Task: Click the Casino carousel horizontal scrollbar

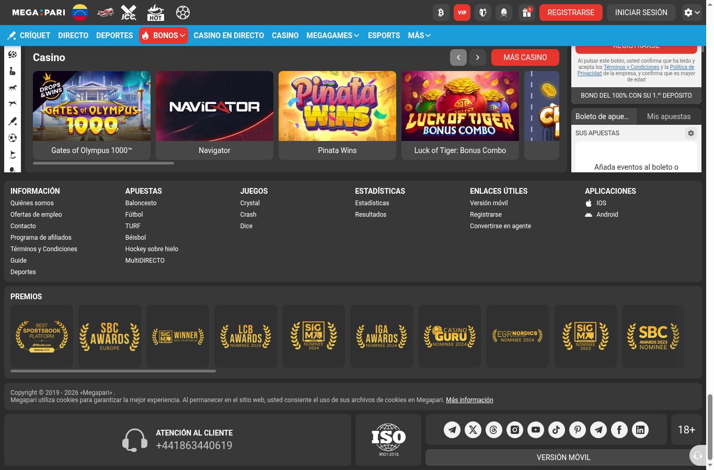Action: (x=103, y=163)
